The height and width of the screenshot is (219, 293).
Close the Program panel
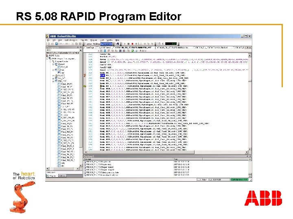[81, 47]
